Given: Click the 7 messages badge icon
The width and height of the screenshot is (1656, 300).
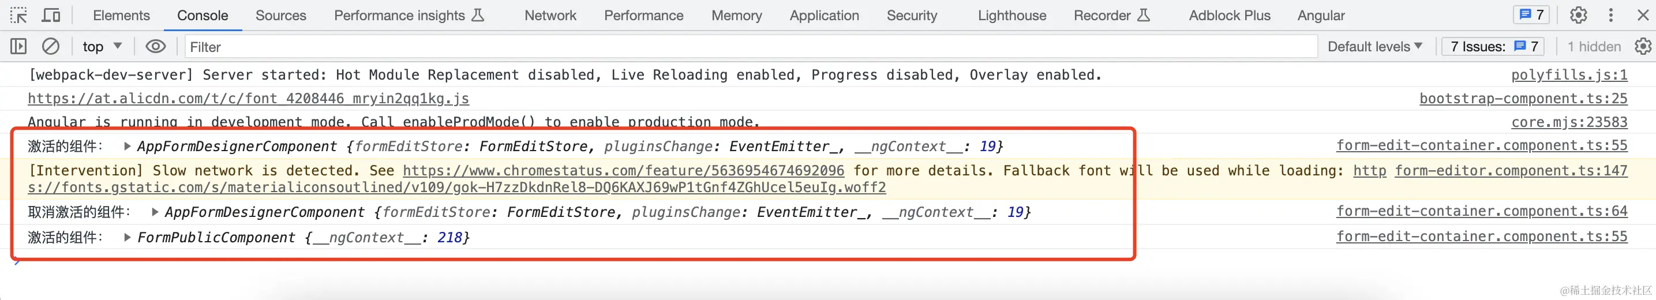Looking at the screenshot, I should 1533,15.
